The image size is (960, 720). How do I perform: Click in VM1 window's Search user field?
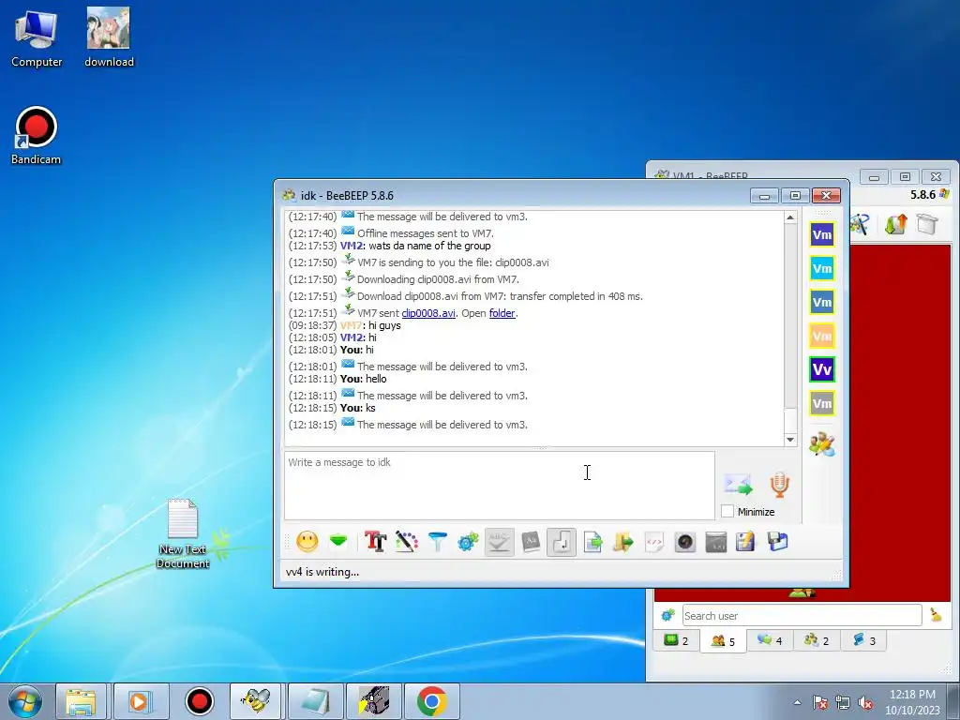coord(802,615)
